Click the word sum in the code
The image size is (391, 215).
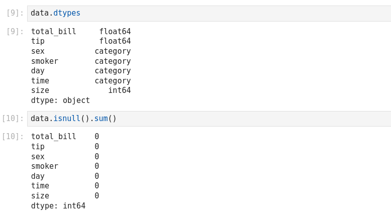pyautogui.click(x=101, y=119)
